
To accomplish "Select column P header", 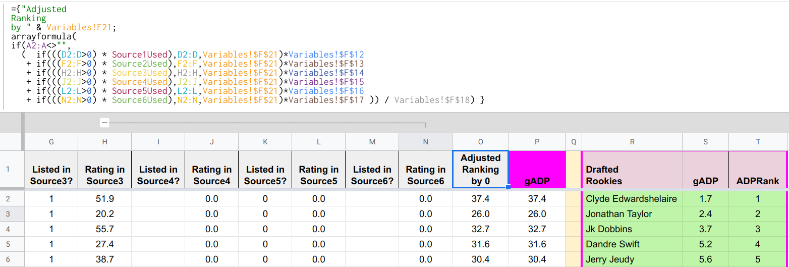I will [x=537, y=142].
